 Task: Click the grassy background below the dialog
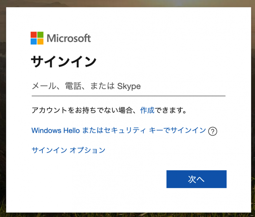coord(127,215)
